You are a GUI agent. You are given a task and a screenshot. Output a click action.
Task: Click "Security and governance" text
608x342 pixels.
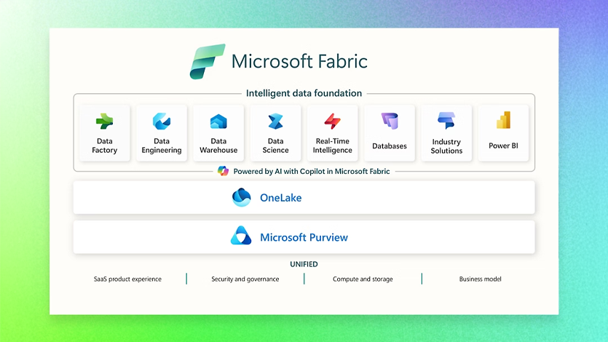pos(245,279)
